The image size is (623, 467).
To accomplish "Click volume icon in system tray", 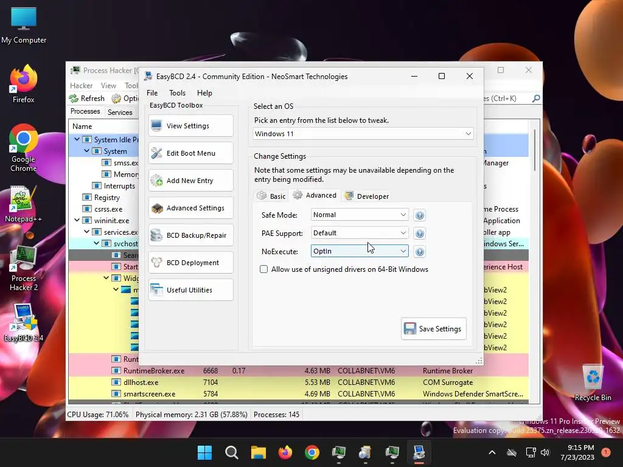I will [545, 452].
